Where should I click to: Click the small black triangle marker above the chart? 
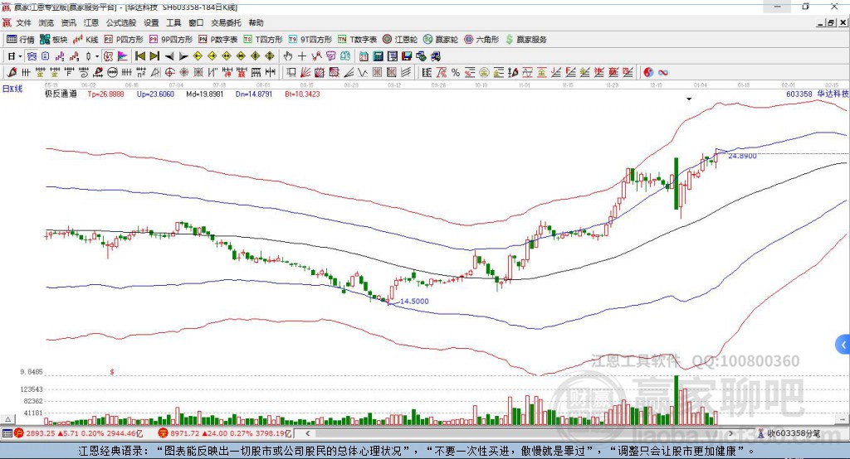(x=689, y=99)
